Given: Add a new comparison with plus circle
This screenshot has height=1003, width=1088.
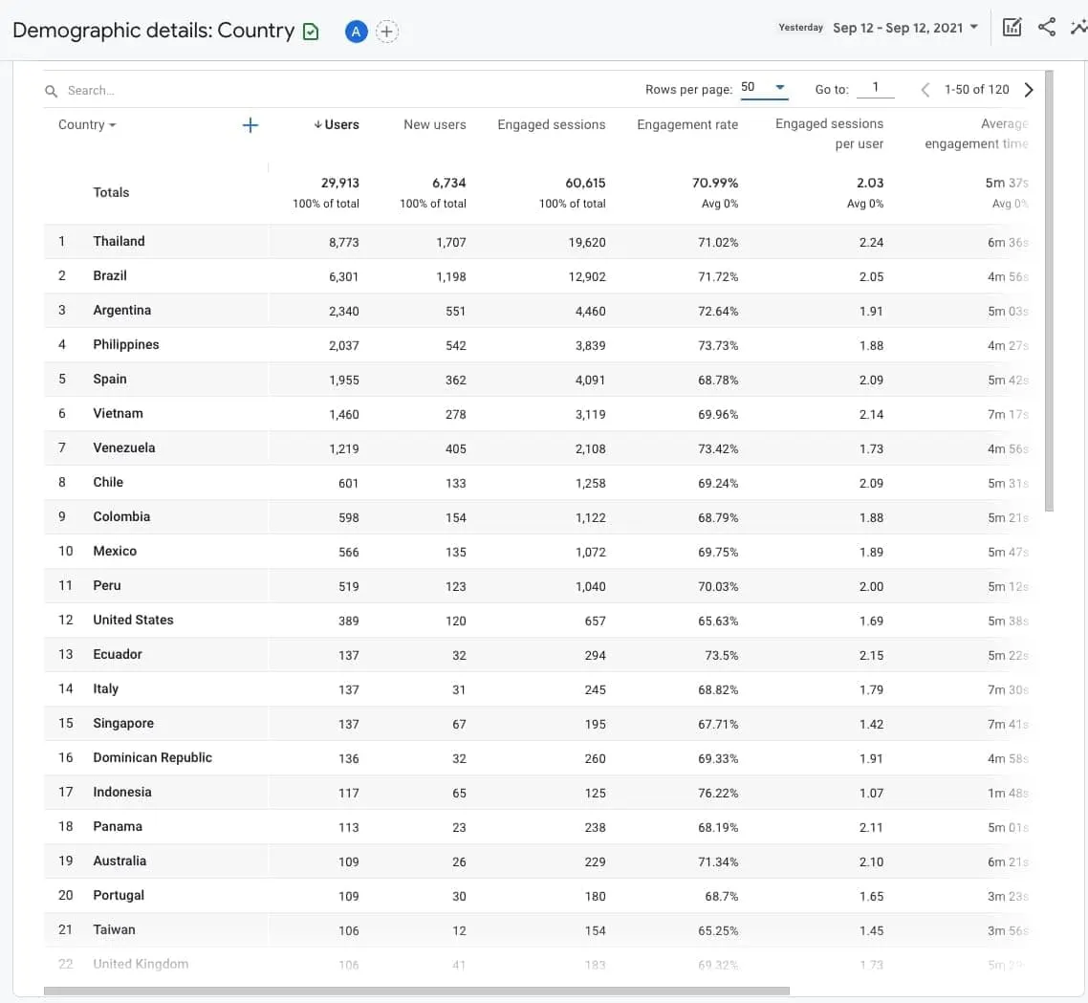Looking at the screenshot, I should point(386,32).
